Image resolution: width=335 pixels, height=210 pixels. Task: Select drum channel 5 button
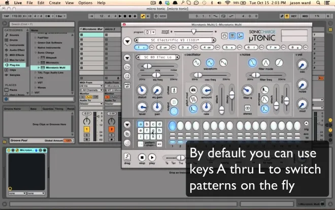[x=229, y=47]
